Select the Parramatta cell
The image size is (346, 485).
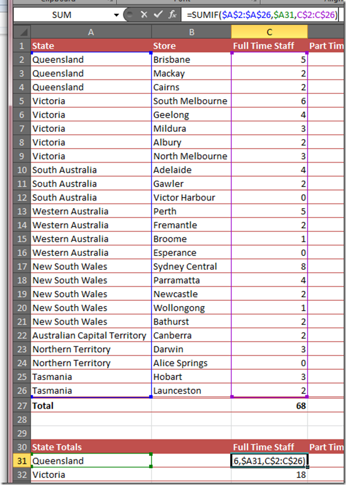tap(192, 280)
